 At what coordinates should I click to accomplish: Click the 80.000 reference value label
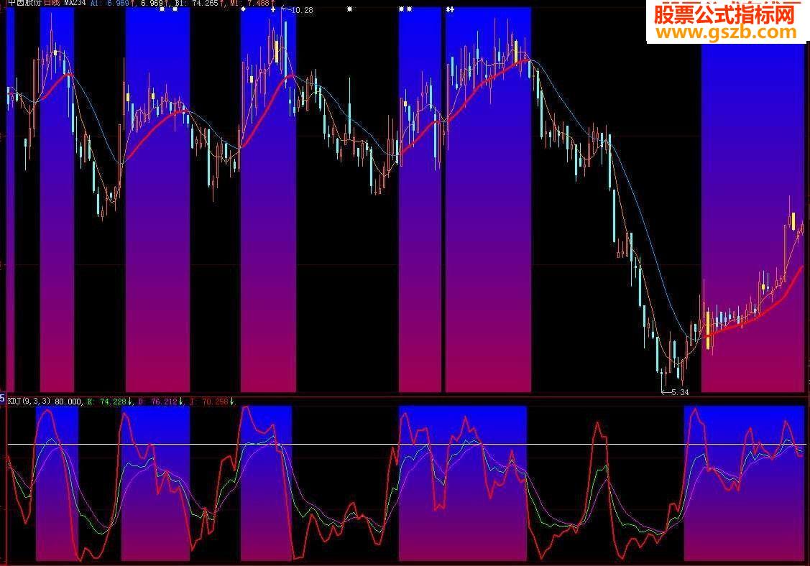point(68,402)
